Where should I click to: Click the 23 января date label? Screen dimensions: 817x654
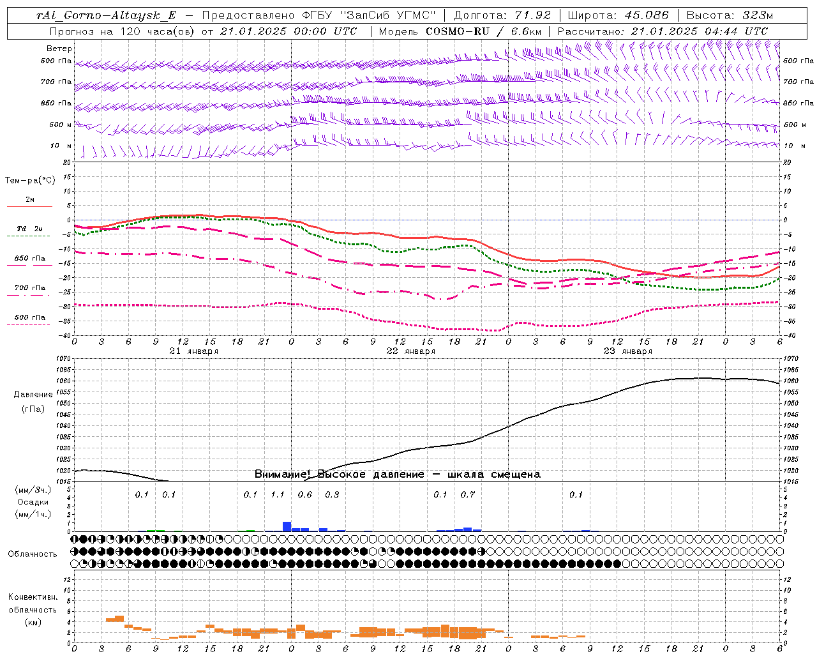(628, 351)
